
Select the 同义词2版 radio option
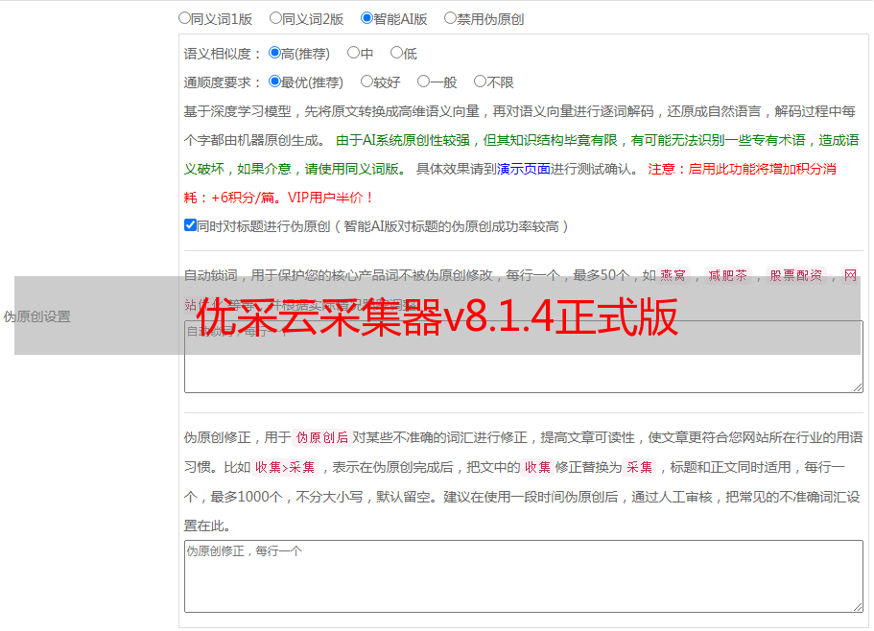point(275,18)
